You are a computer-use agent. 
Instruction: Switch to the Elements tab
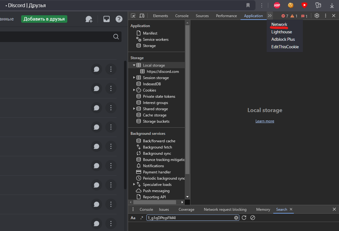click(160, 16)
